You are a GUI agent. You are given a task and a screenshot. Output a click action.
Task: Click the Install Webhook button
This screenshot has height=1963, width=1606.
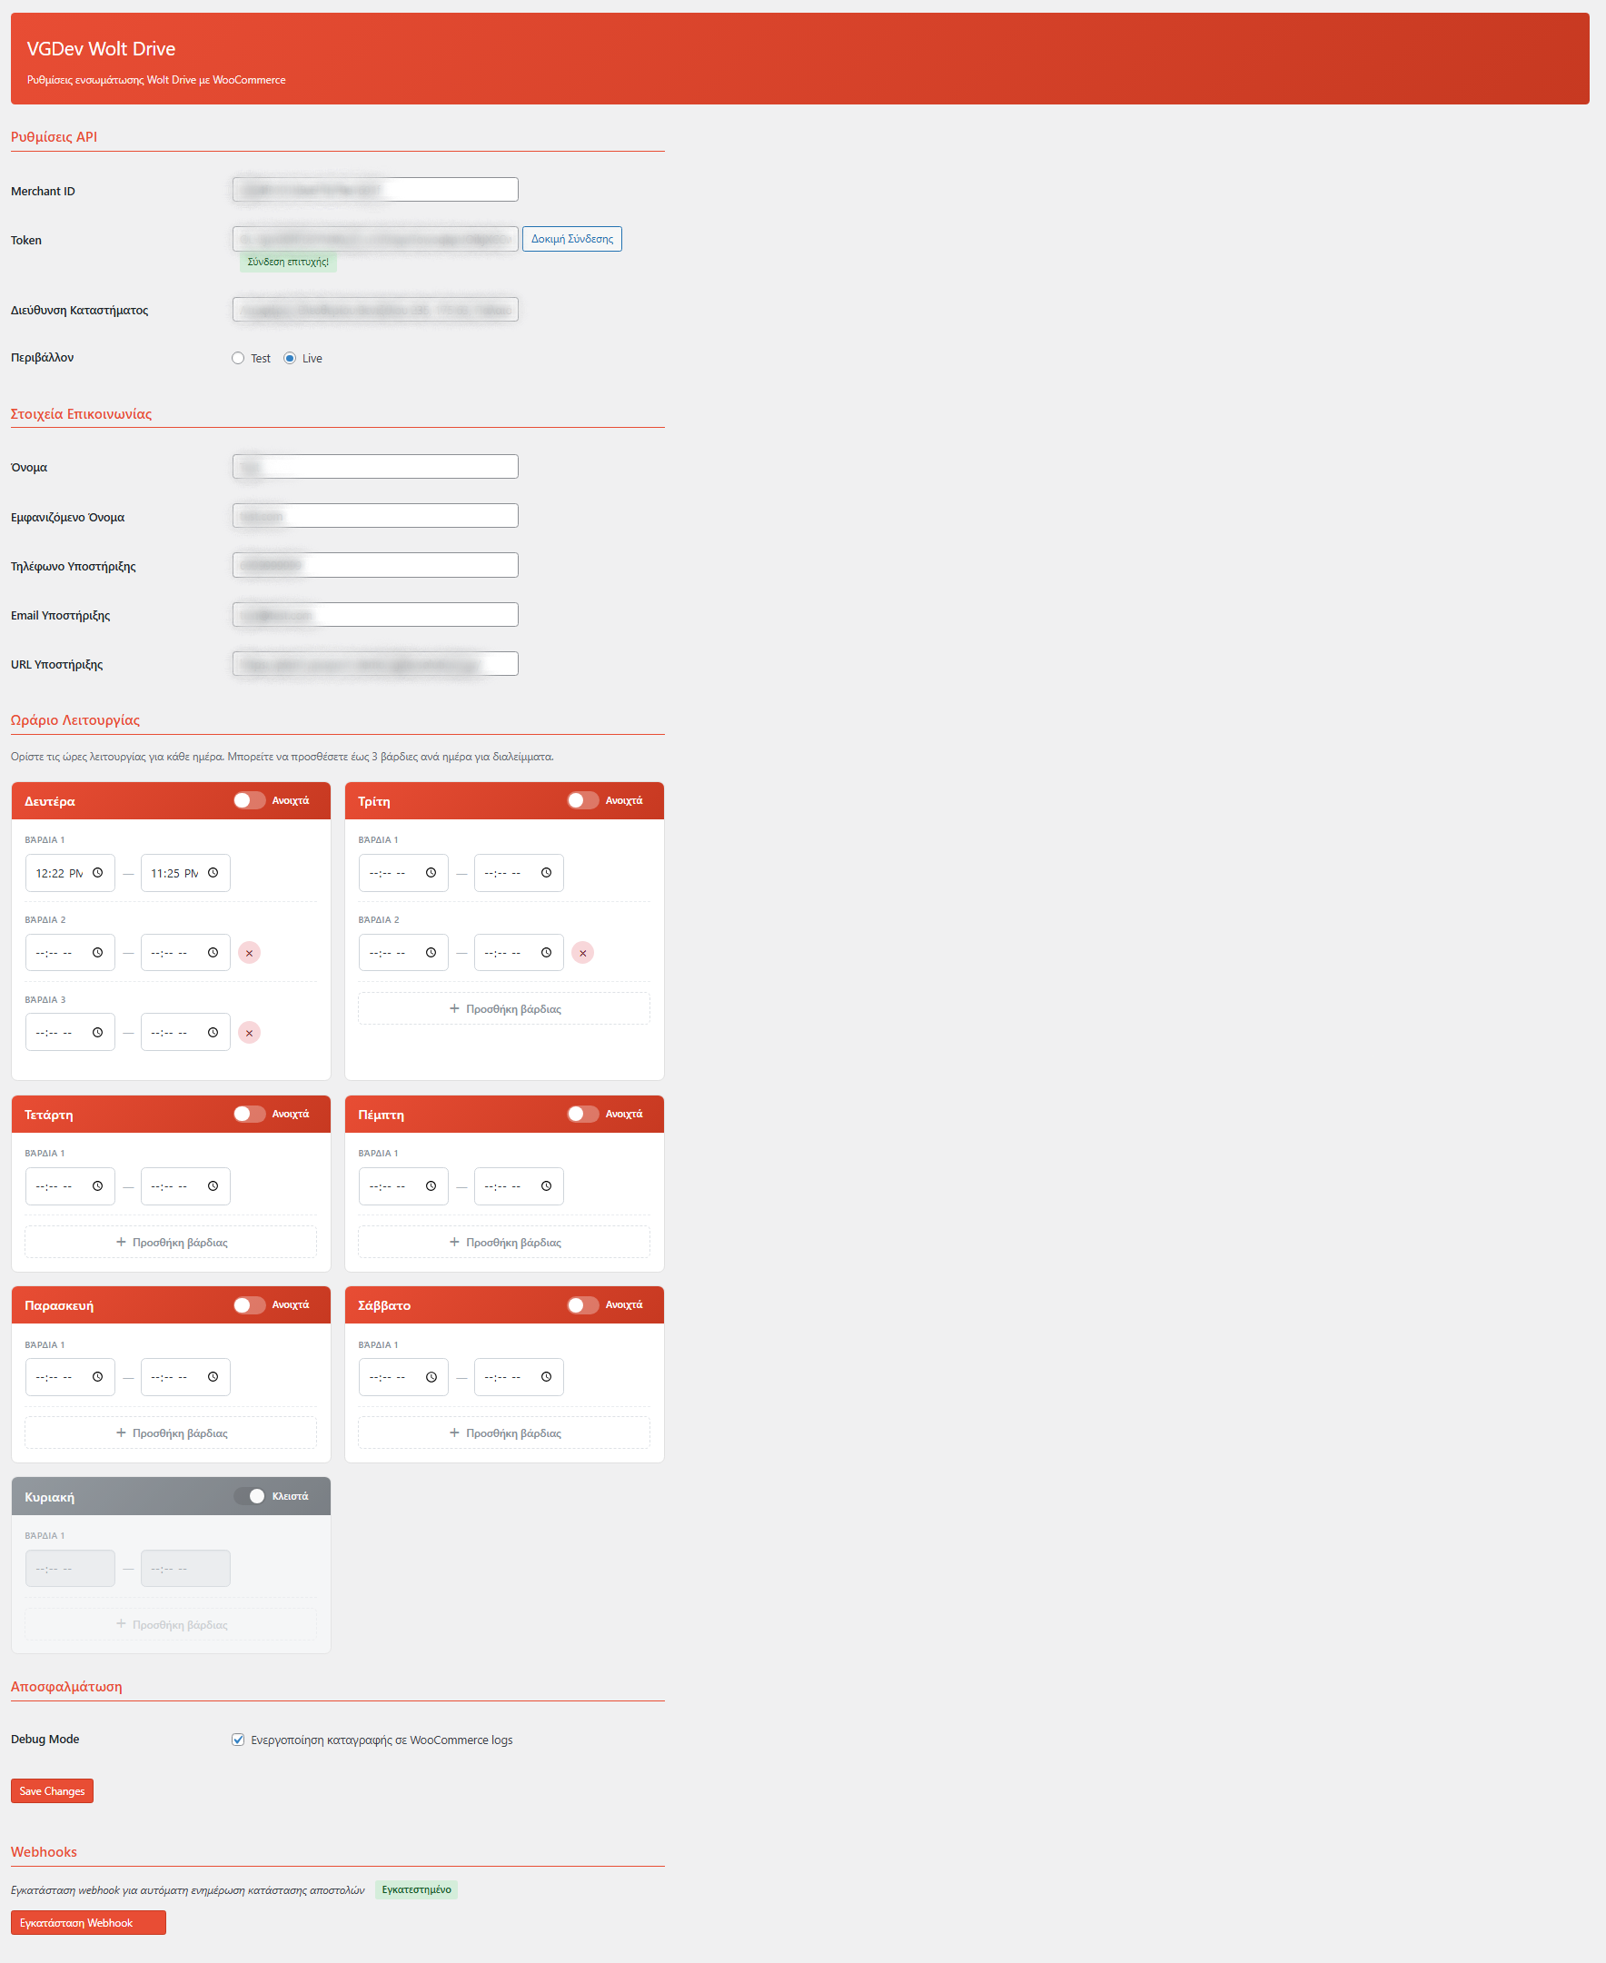[x=88, y=1922]
